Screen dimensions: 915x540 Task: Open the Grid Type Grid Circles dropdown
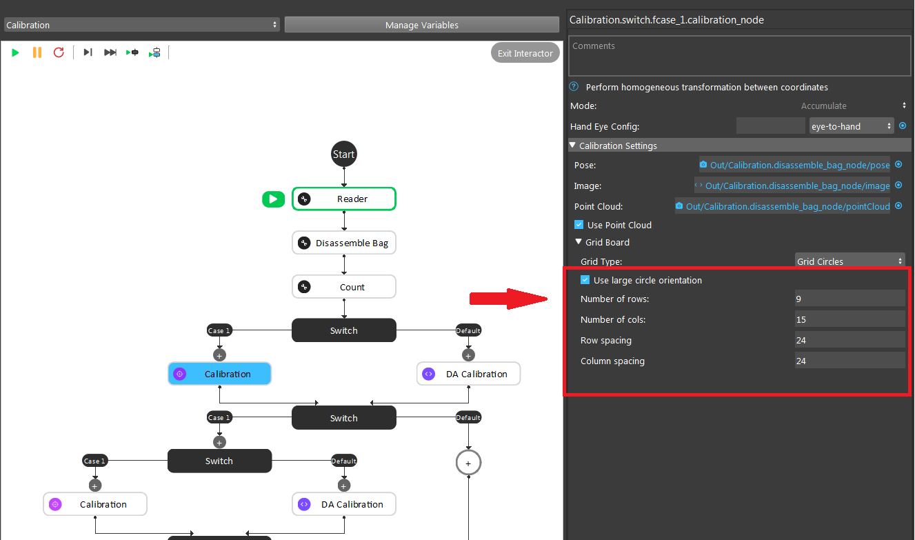coord(849,261)
